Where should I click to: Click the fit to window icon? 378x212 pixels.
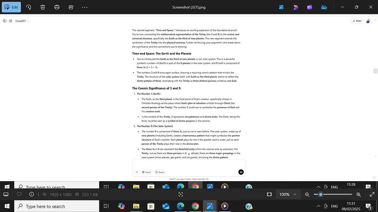point(269,195)
